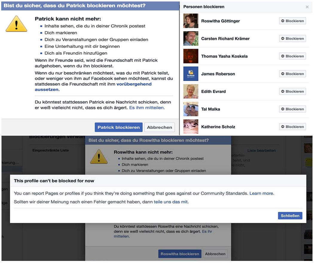Click the 'Patrick kann nicht mehr:' heading
Viewport: 314px width, 263px height.
(x=68, y=19)
